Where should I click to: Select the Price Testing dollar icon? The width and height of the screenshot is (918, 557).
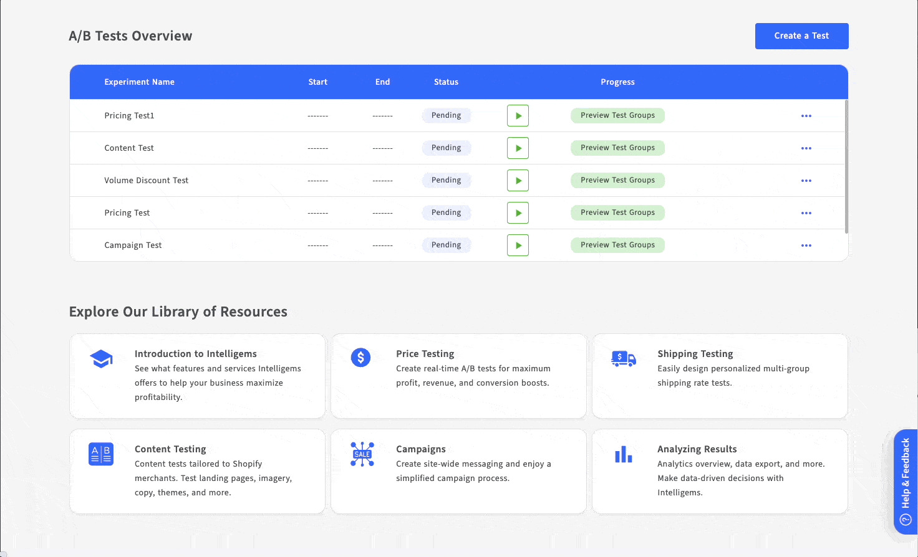(x=362, y=358)
